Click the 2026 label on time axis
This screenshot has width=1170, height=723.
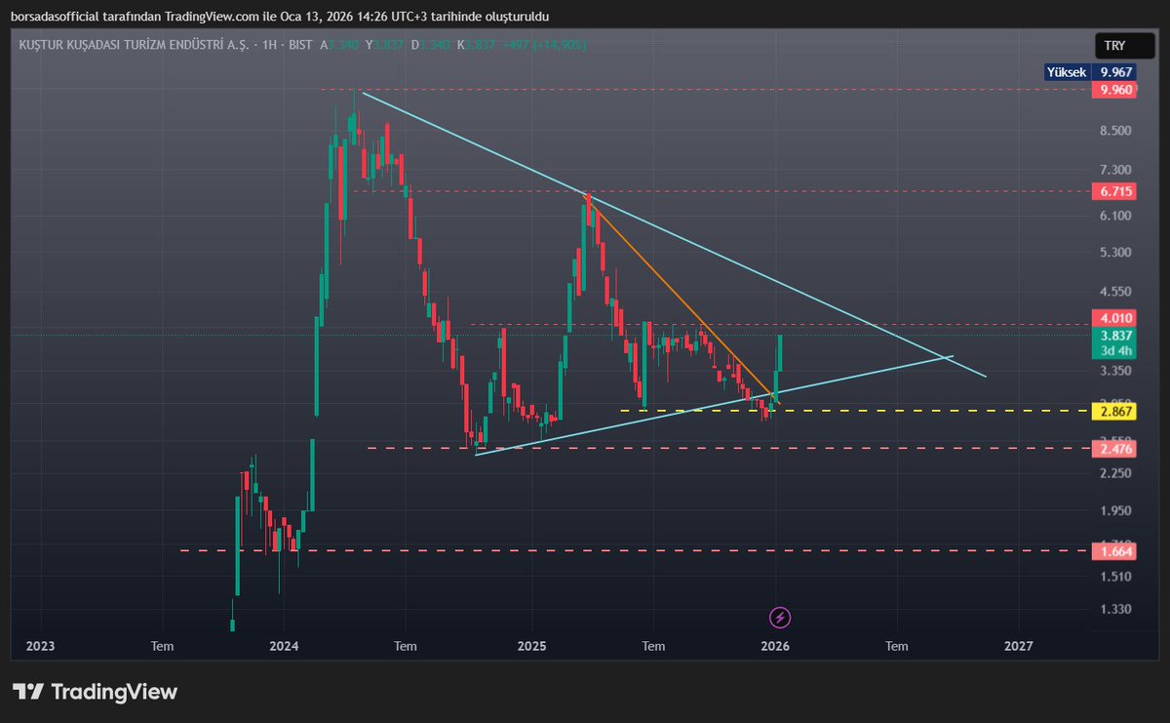pos(775,646)
